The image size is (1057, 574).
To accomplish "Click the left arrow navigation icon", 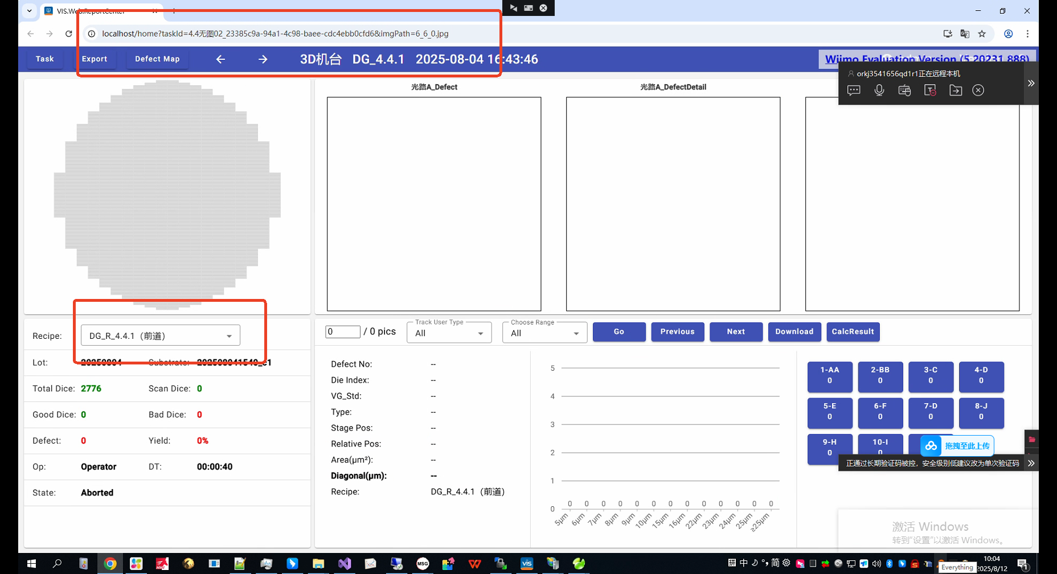I will 221,59.
